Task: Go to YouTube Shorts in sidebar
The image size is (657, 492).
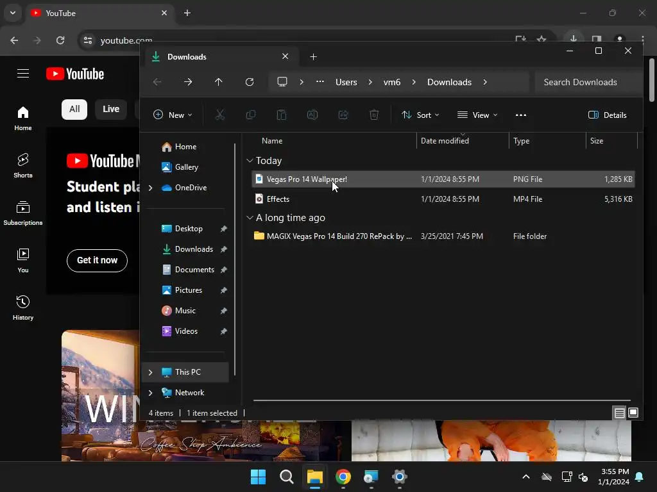Action: 23,166
